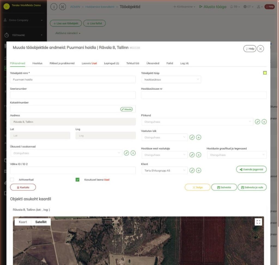Click the ADMIN breadcrumb link
This screenshot has height=265, width=279.
pos(75,7)
